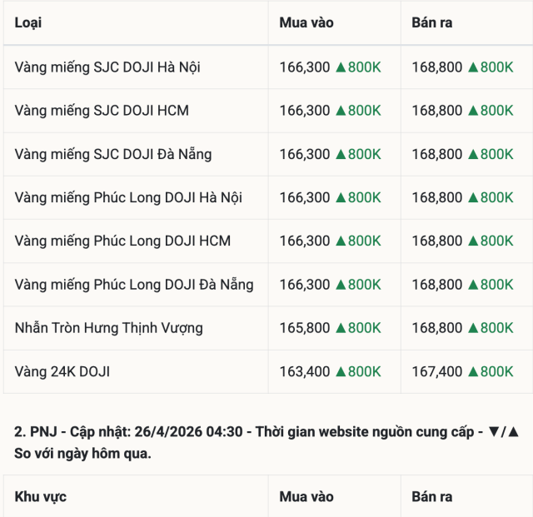Click the up triangle next to SJC DOJI HCM sell price
533x517 pixels.
472,111
